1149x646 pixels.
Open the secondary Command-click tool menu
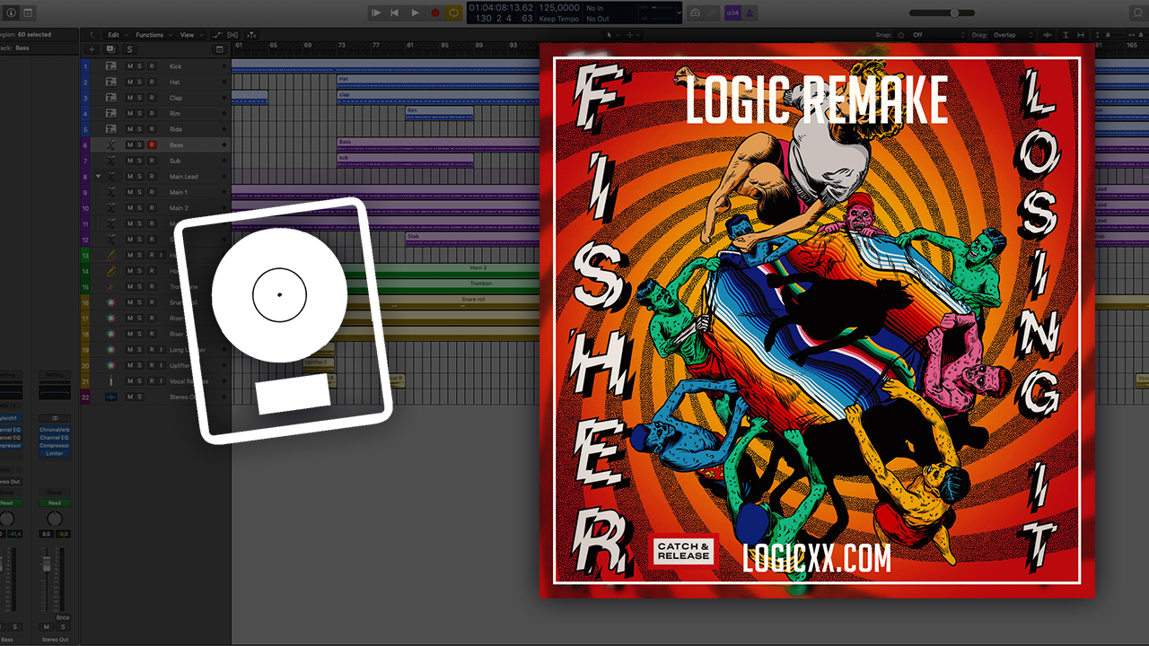pos(632,35)
